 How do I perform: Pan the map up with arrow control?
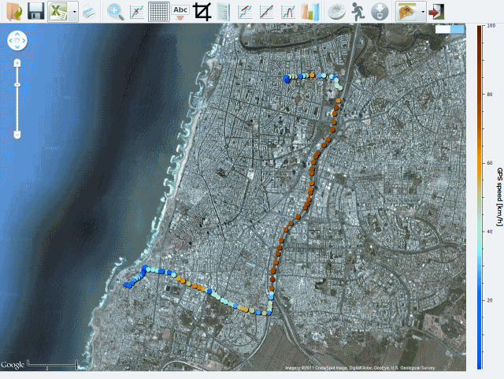point(17,33)
